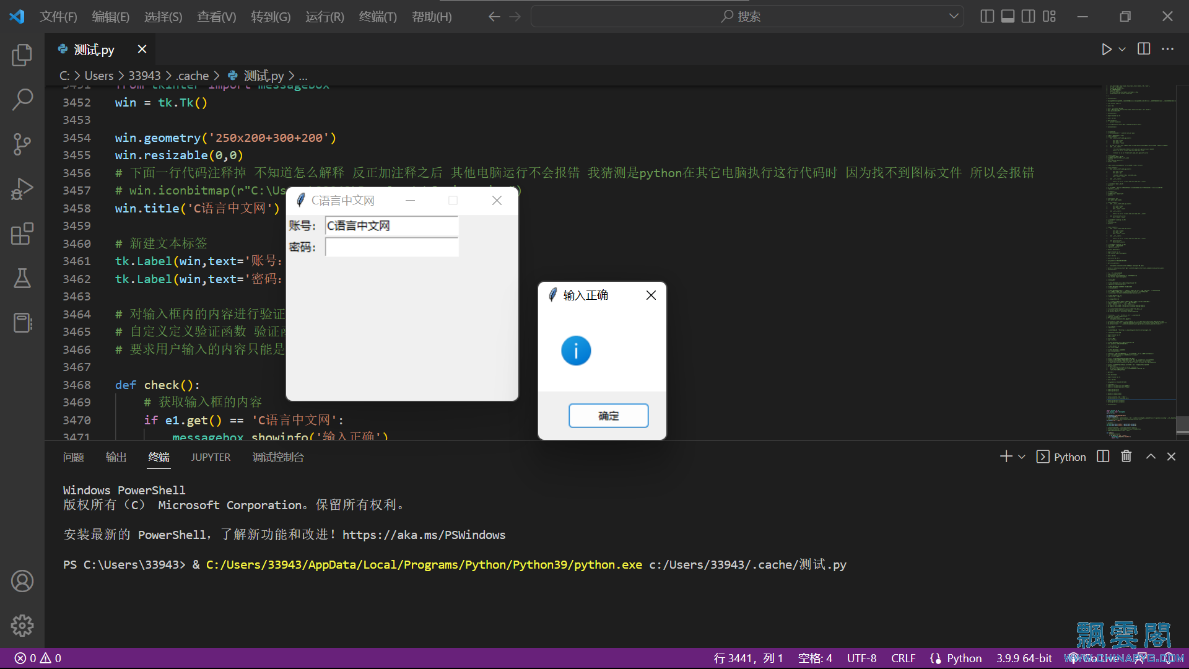Maximize panel size with caret icon
This screenshot has height=669, width=1189.
[1151, 457]
